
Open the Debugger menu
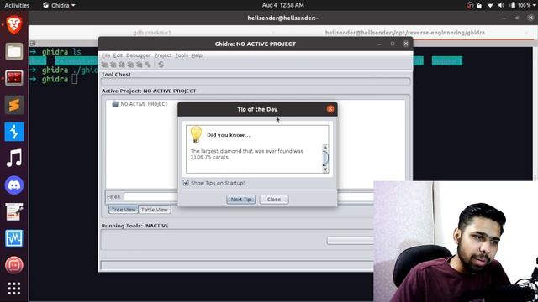point(138,55)
